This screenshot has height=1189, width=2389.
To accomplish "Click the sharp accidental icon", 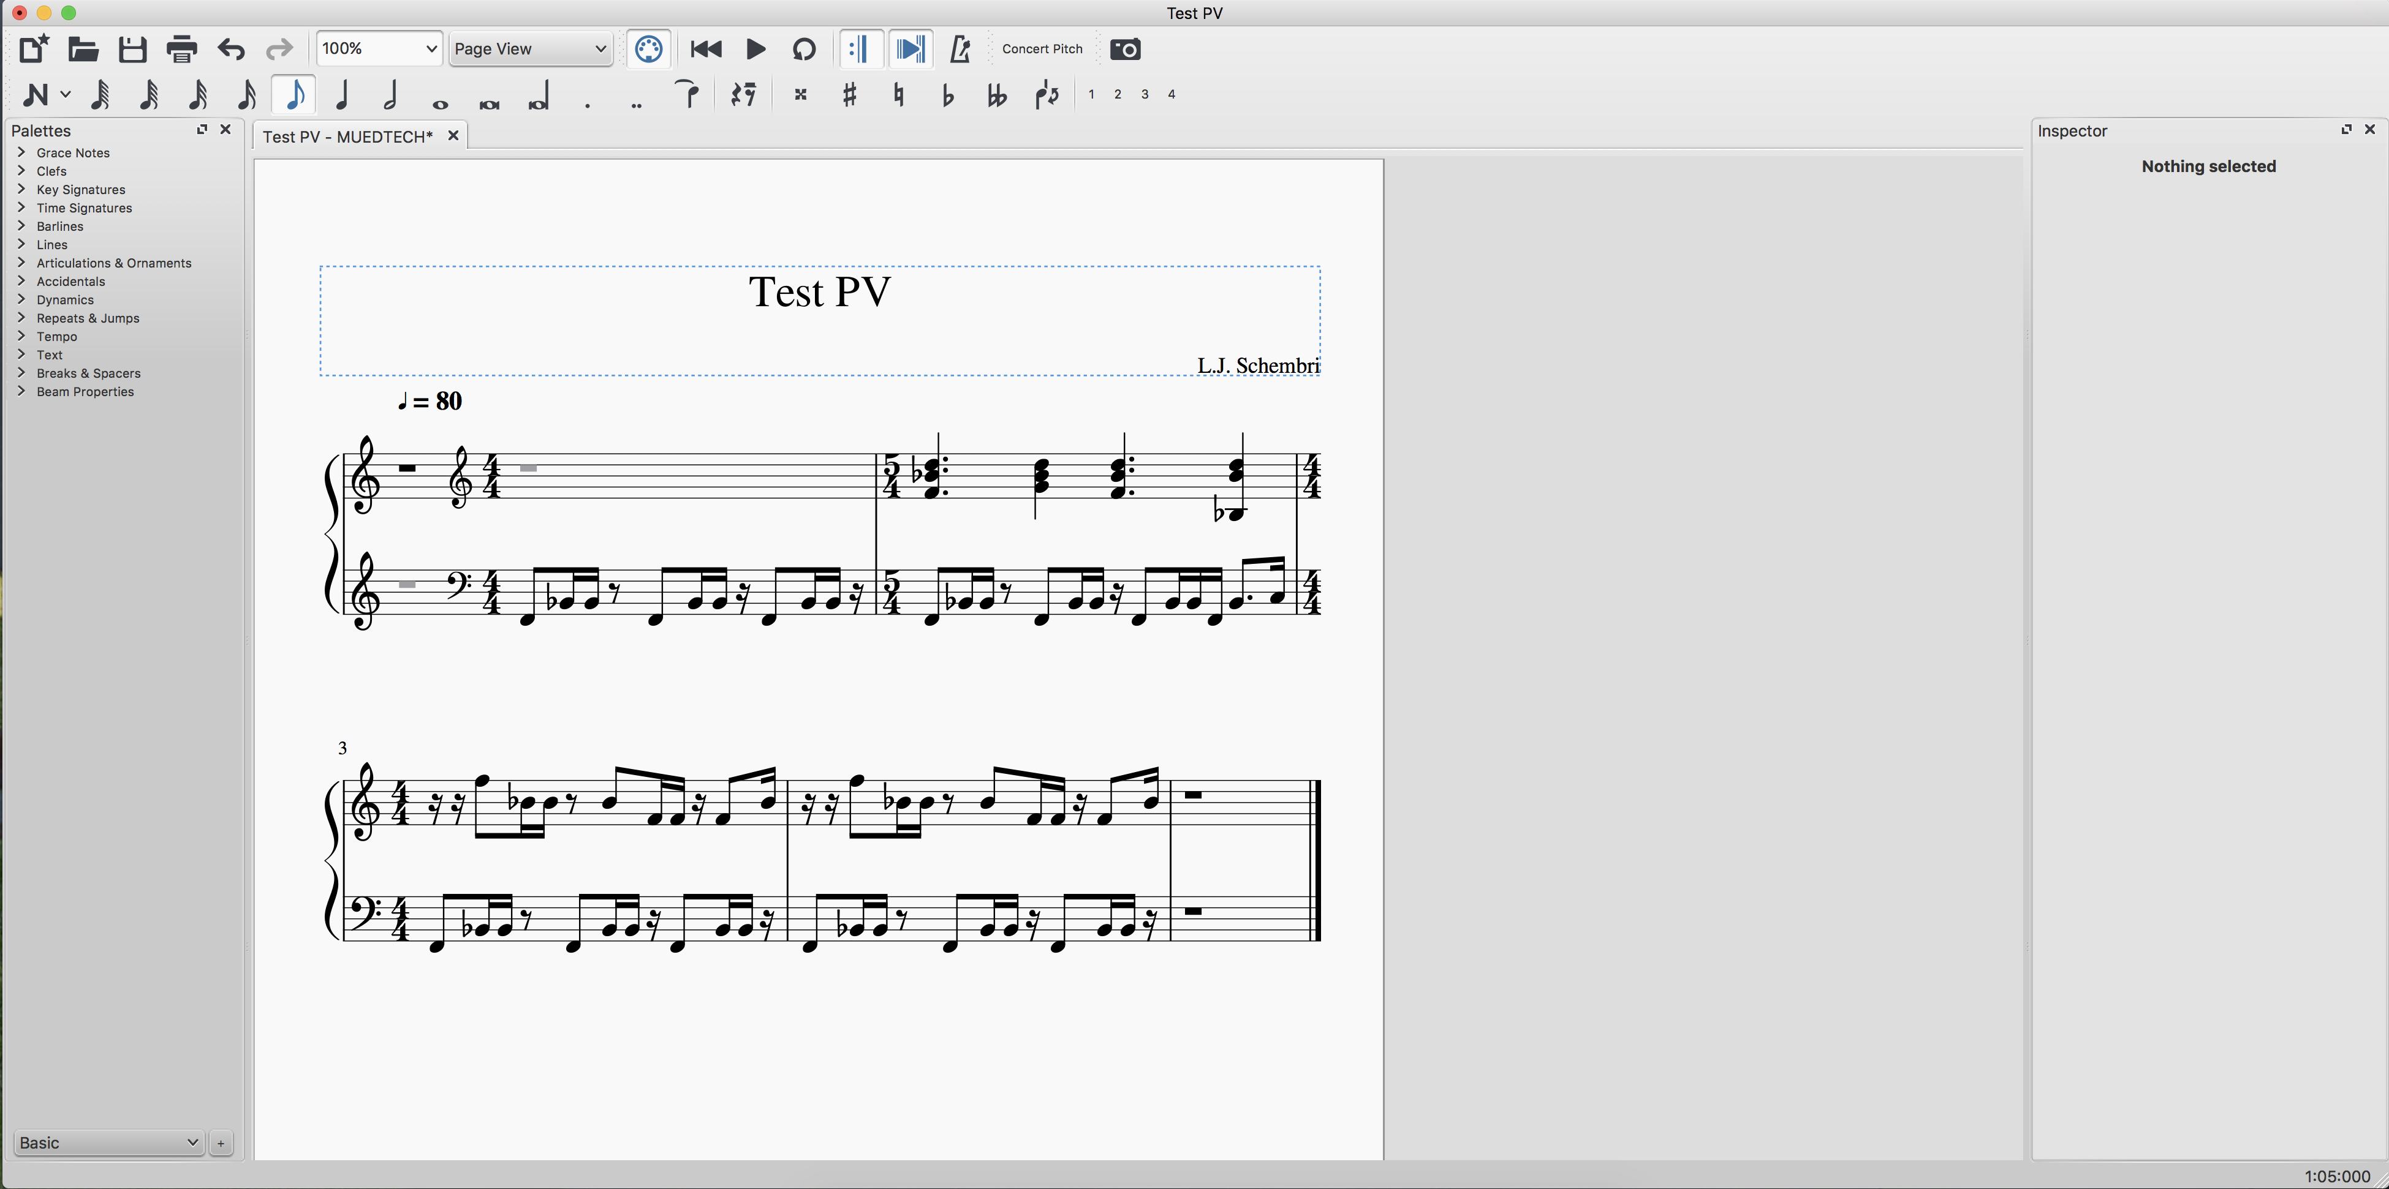I will tap(849, 94).
